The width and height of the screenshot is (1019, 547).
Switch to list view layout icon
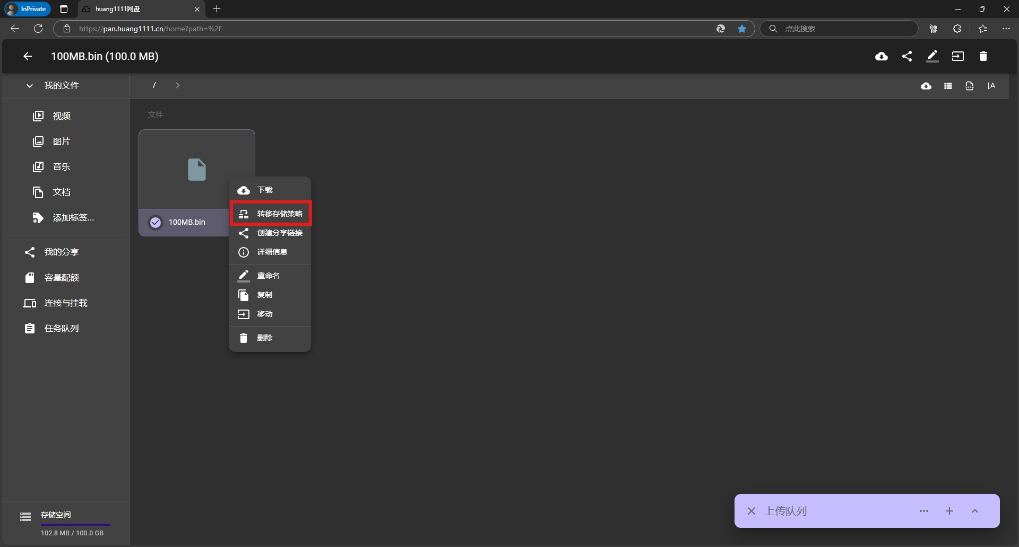(948, 86)
